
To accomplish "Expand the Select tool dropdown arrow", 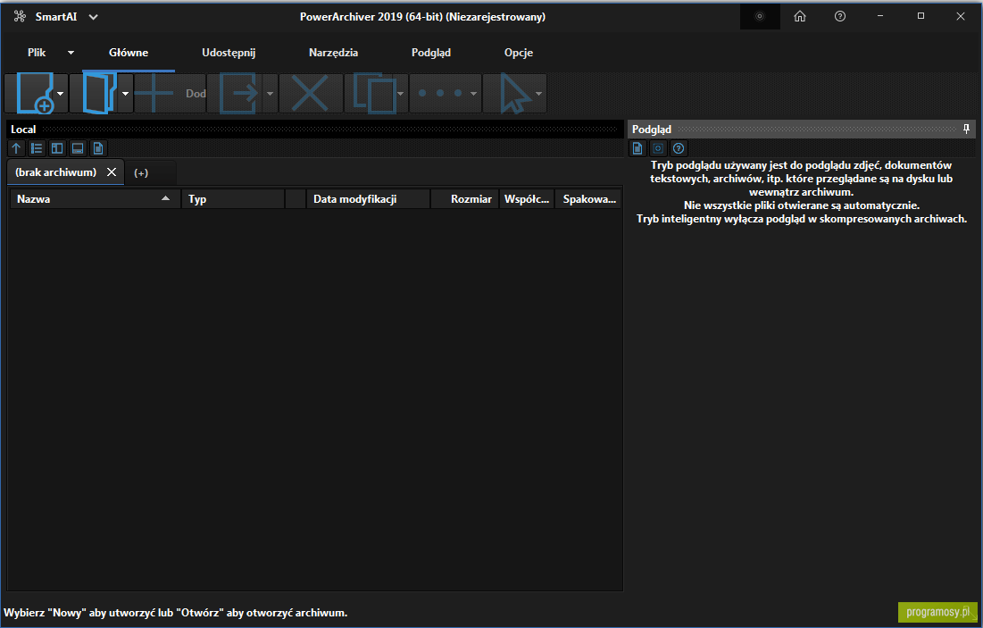I will tap(538, 94).
